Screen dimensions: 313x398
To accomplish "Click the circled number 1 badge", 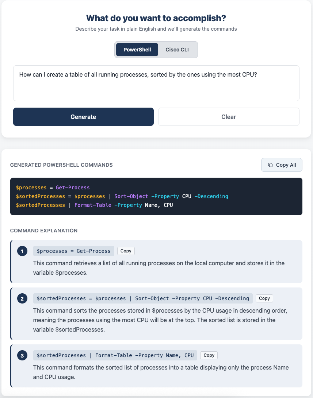I will pos(22,251).
